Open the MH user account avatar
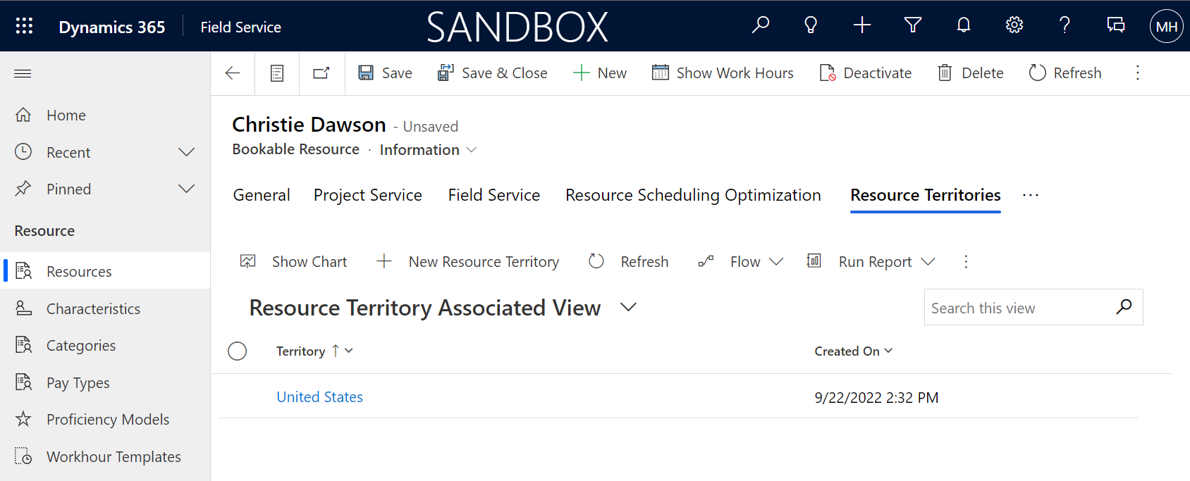1190x481 pixels. (1167, 26)
